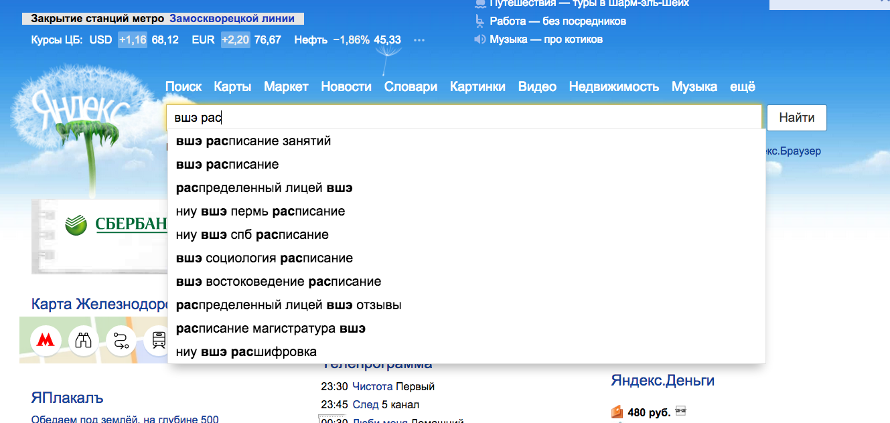Open the Замоскворецкой линии news link
Image resolution: width=890 pixels, height=423 pixels.
pyautogui.click(x=232, y=19)
